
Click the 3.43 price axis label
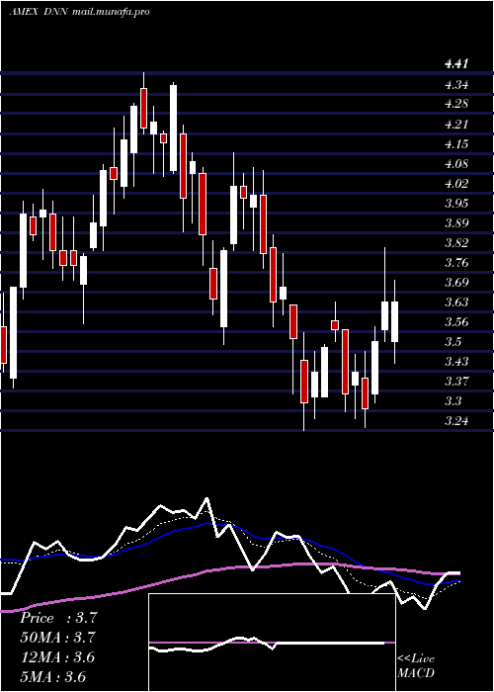455,362
